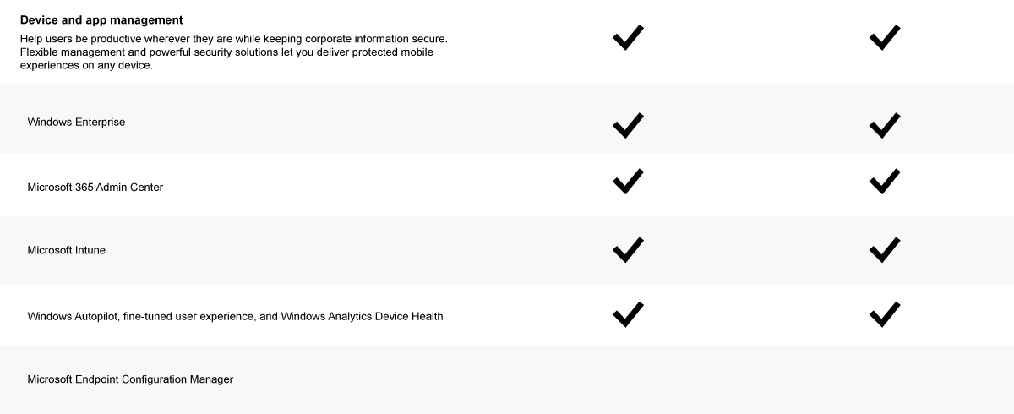
Task: Select the Device and app management heading
Action: coord(101,19)
